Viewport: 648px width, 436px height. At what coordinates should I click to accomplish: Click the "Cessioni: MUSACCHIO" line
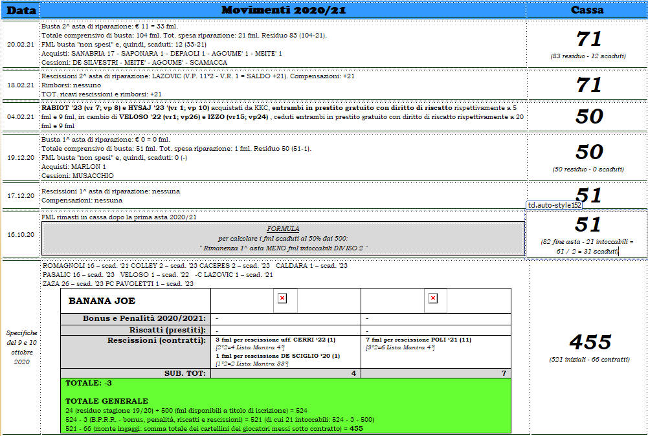click(x=77, y=176)
